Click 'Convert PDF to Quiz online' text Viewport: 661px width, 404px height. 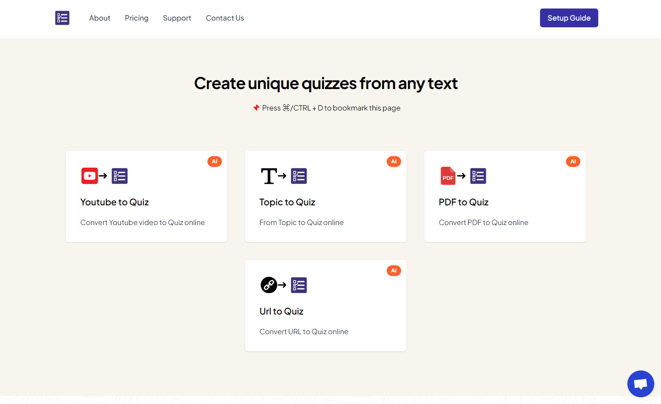pyautogui.click(x=484, y=222)
